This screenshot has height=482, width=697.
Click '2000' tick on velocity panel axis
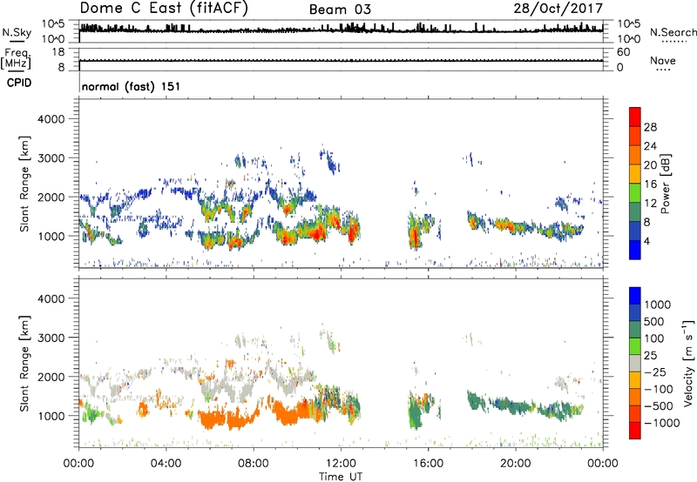(51, 377)
